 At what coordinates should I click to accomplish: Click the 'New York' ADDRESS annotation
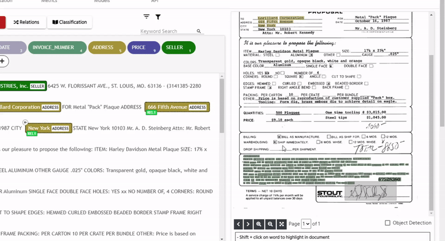point(48,129)
